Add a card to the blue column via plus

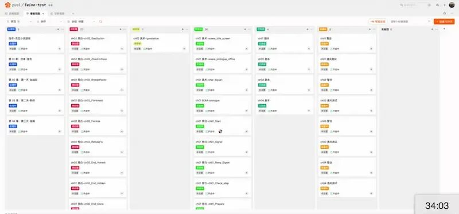pyautogui.click(x=58, y=29)
